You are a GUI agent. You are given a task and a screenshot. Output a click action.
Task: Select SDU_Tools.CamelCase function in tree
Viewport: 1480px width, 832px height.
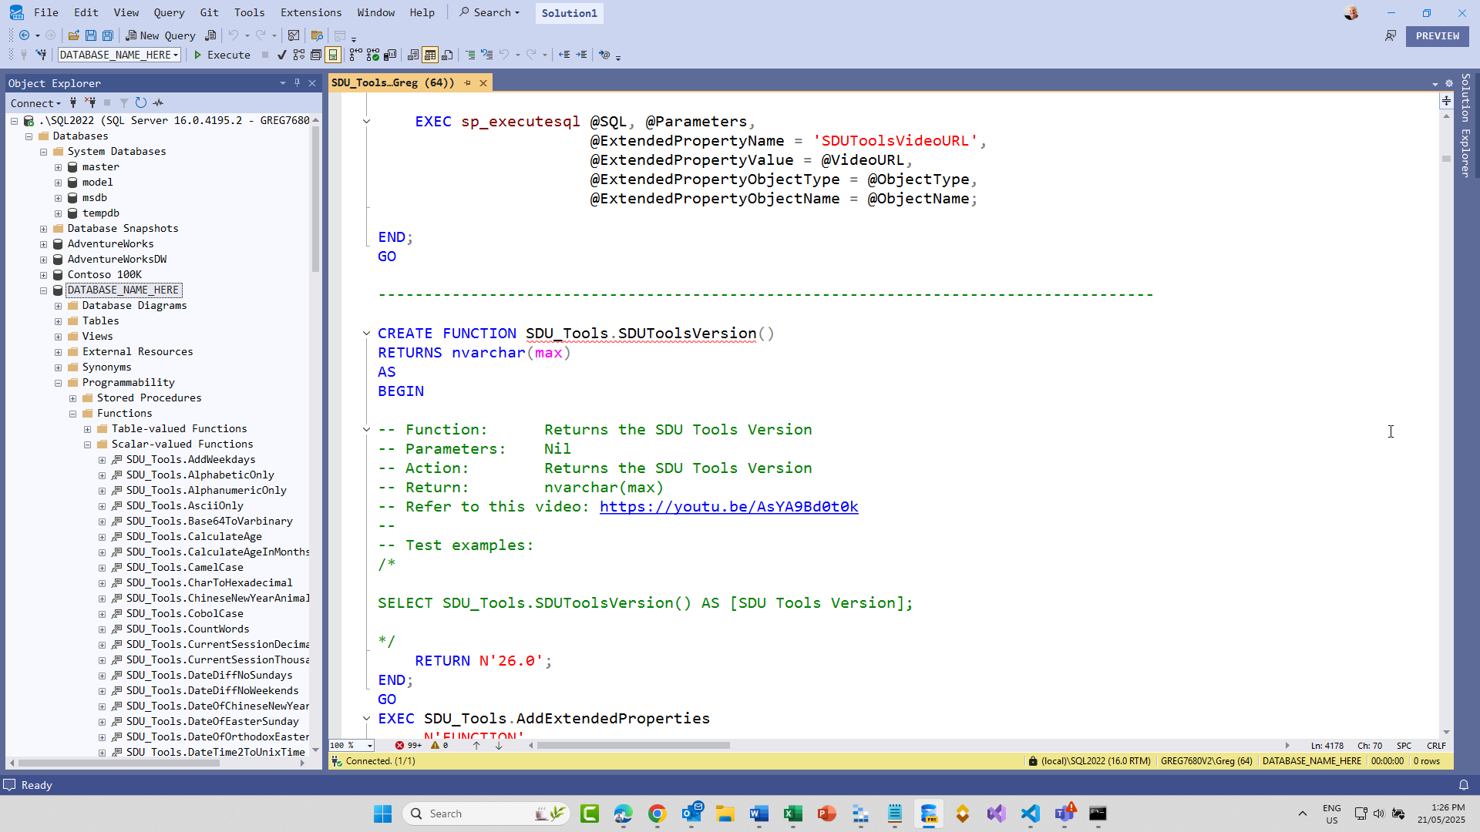pyautogui.click(x=185, y=567)
